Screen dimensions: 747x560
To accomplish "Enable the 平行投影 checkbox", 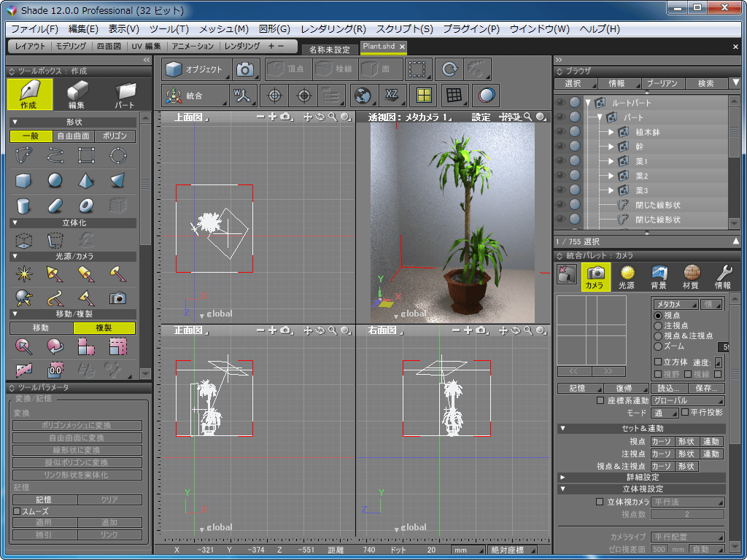I will (x=685, y=413).
